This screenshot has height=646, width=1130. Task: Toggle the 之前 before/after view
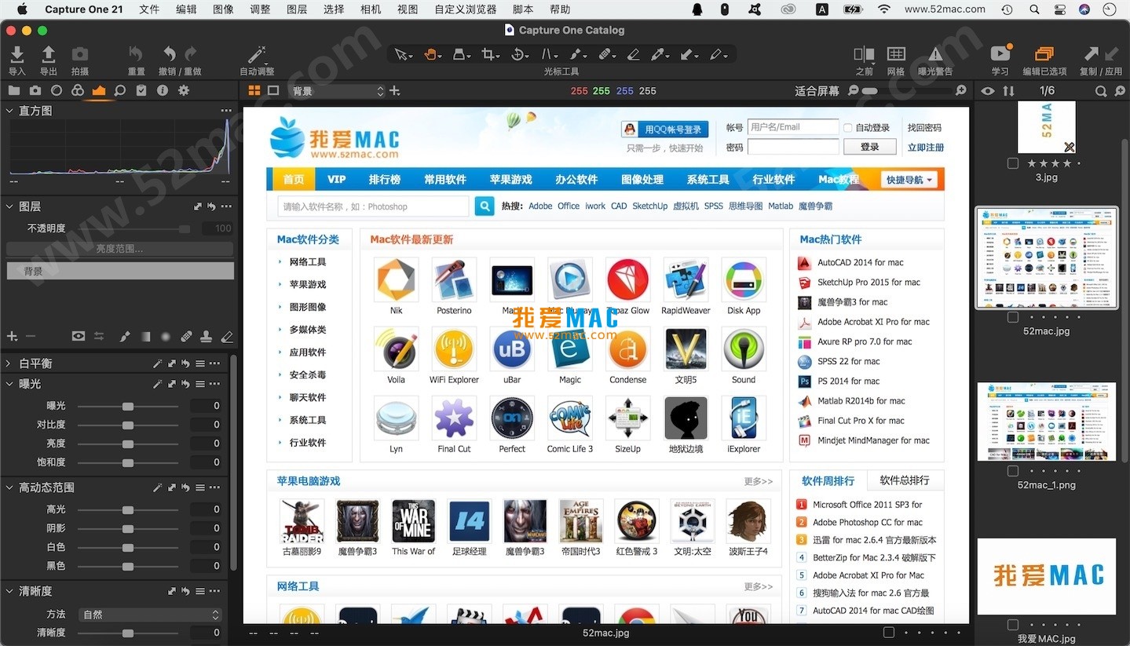coord(864,54)
